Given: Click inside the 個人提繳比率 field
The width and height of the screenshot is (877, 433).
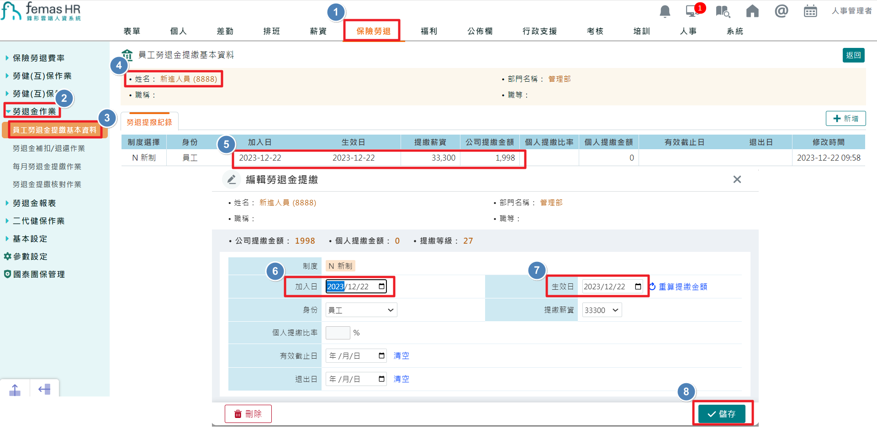Looking at the screenshot, I should tap(338, 333).
